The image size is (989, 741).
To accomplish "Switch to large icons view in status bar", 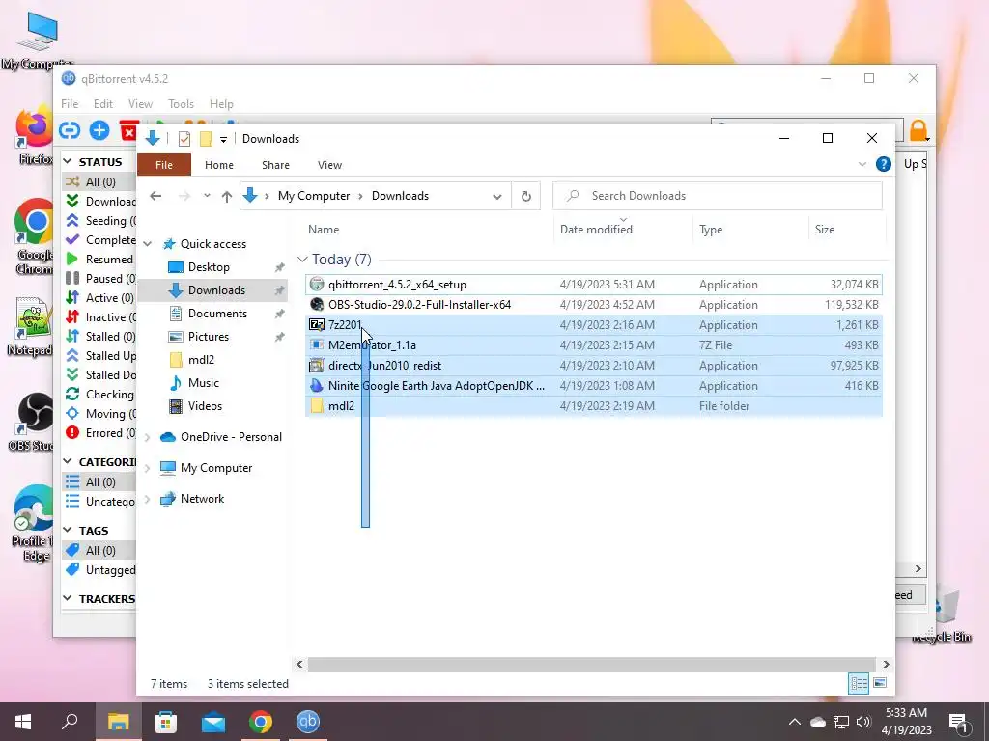I will tap(880, 683).
